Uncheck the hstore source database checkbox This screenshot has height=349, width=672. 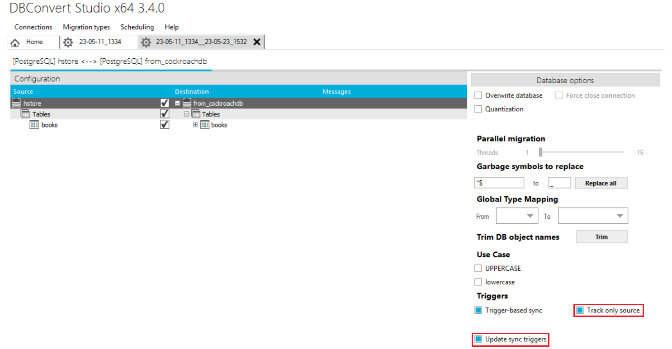pyautogui.click(x=165, y=104)
